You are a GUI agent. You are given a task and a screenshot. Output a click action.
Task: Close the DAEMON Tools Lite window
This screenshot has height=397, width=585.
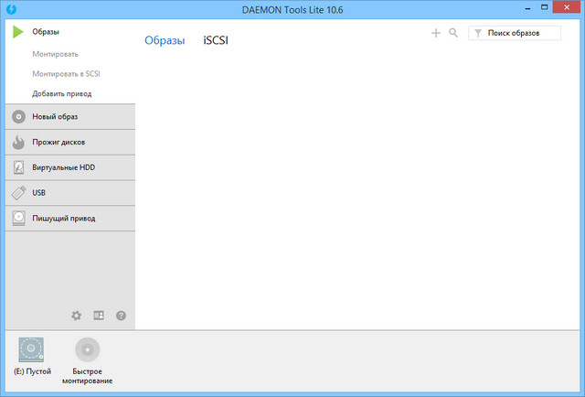coord(567,7)
